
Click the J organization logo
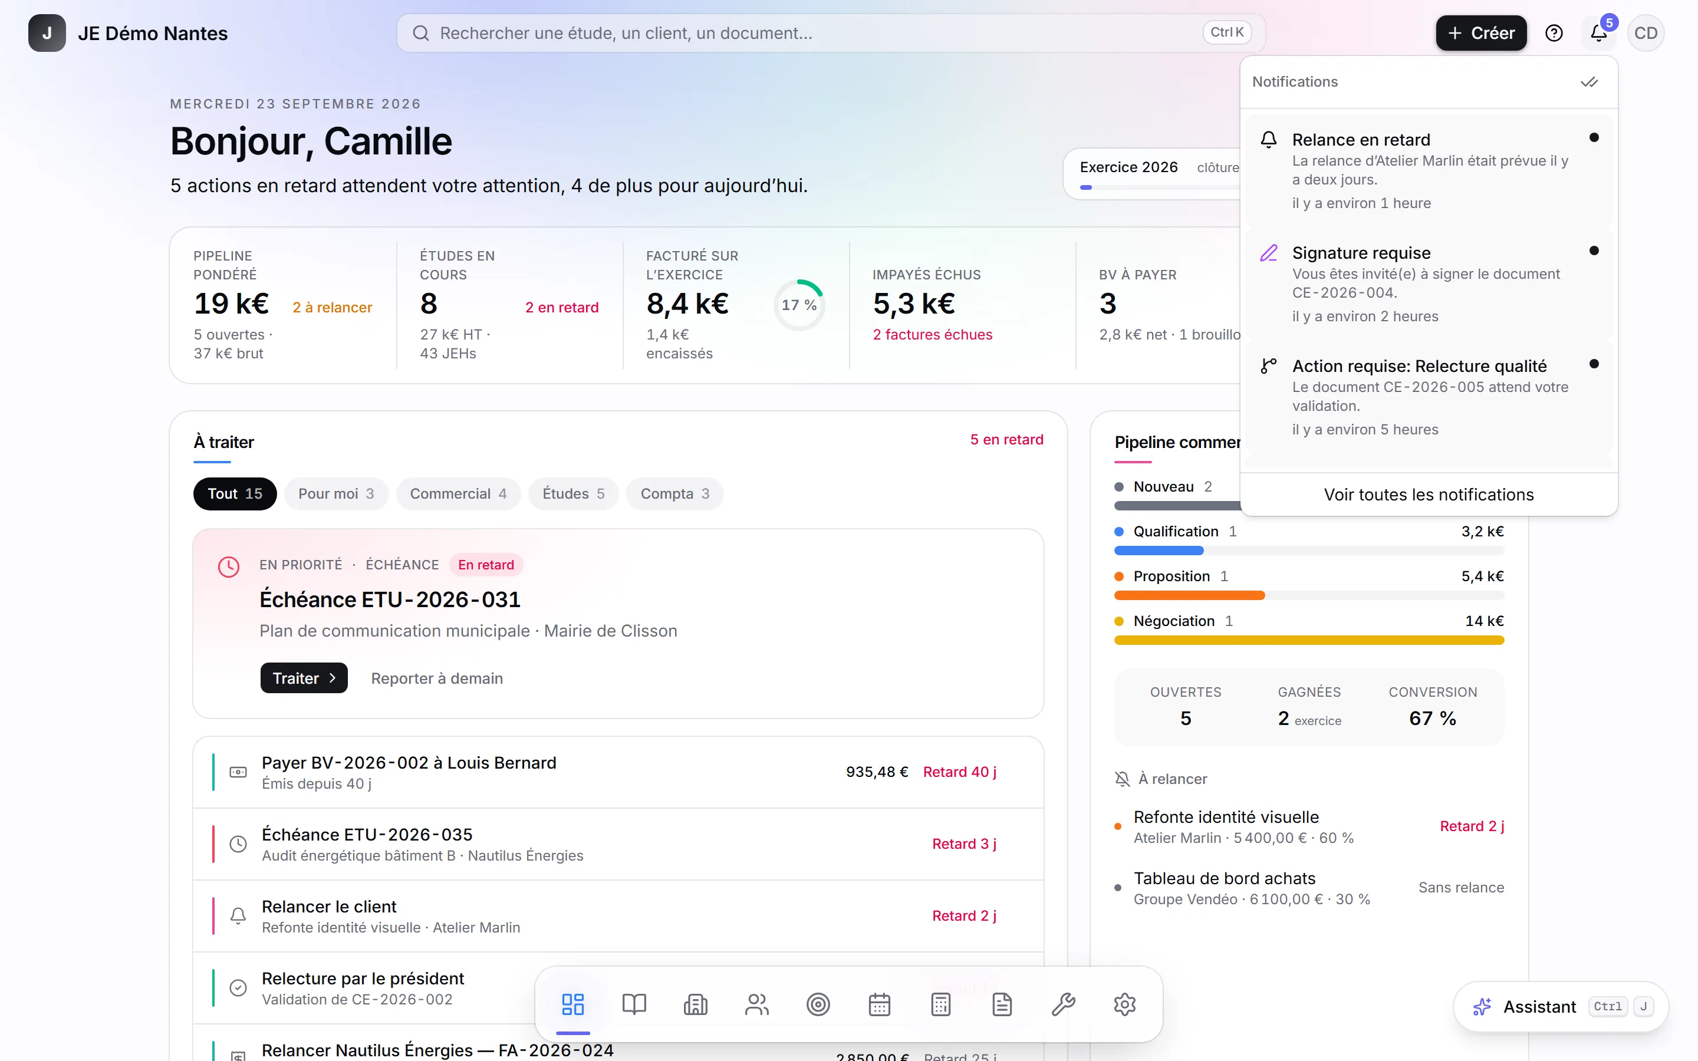[x=47, y=33]
